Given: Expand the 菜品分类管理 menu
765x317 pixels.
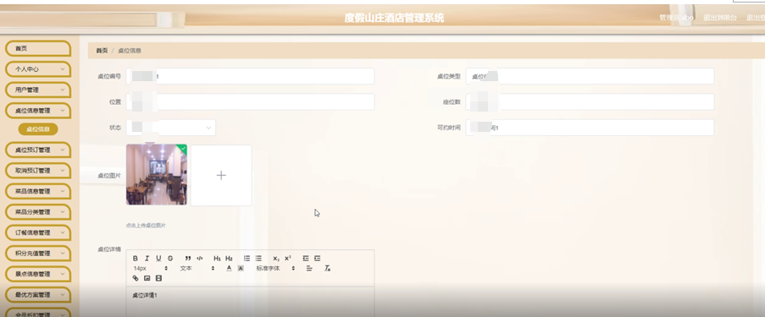Looking at the screenshot, I should (x=38, y=212).
